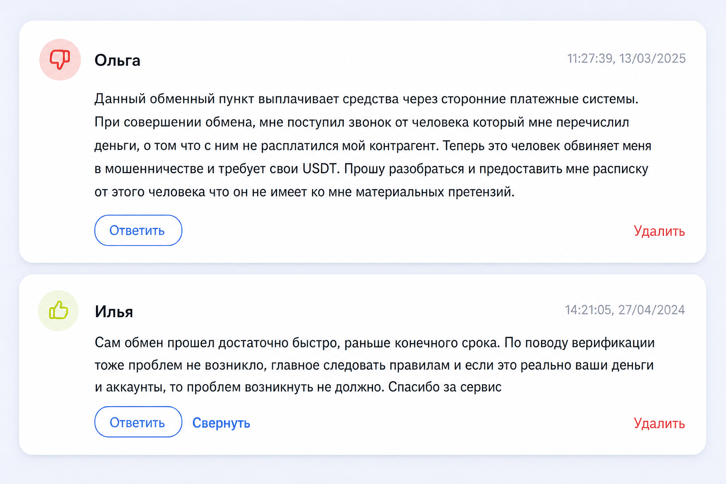Click the line starting 'Данный обменный пункт'

tap(366, 99)
